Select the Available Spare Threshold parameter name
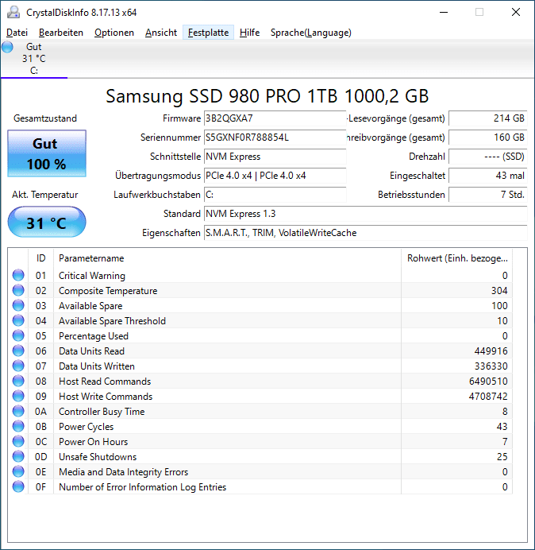Screen dimensions: 535x550 pos(112,321)
